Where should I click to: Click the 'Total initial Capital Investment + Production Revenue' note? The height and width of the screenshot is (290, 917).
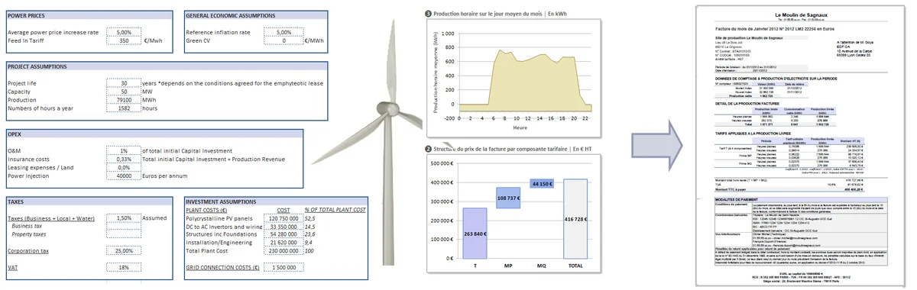(x=214, y=159)
